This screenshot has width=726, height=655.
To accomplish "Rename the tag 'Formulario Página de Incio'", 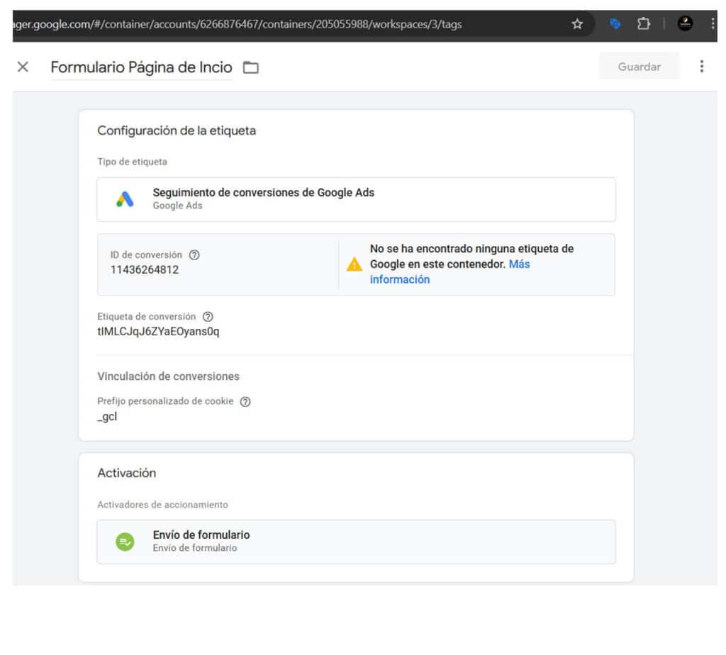I will click(141, 67).
